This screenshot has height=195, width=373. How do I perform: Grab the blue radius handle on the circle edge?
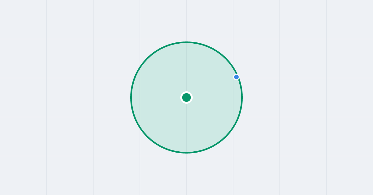237,77
